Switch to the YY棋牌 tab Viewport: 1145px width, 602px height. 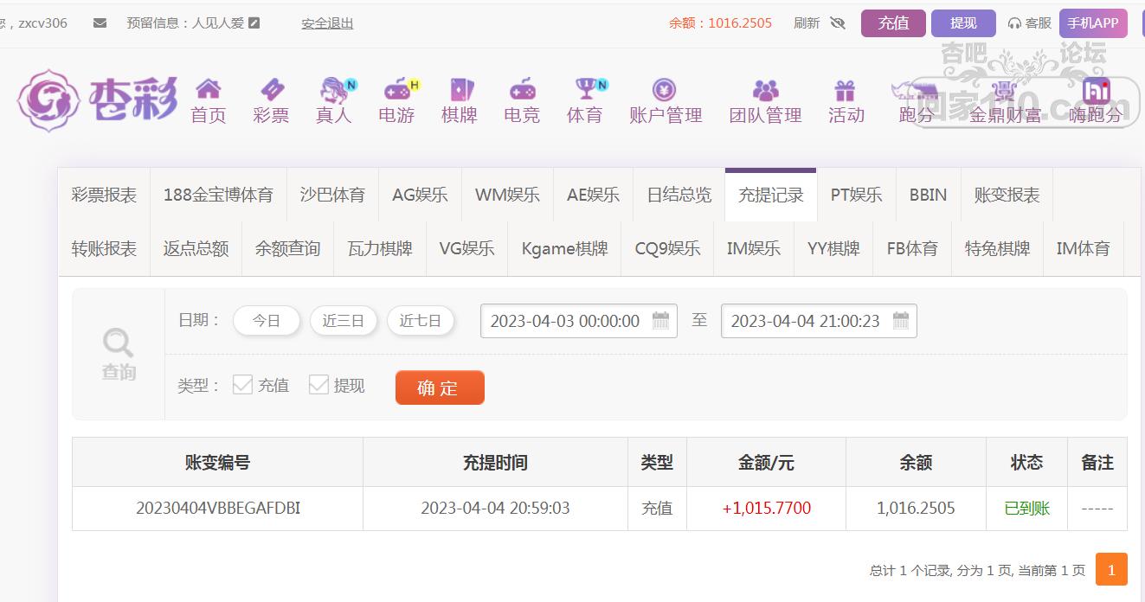tap(833, 249)
